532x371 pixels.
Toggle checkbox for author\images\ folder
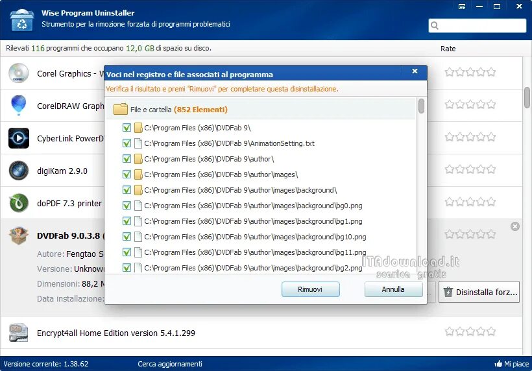[127, 174]
